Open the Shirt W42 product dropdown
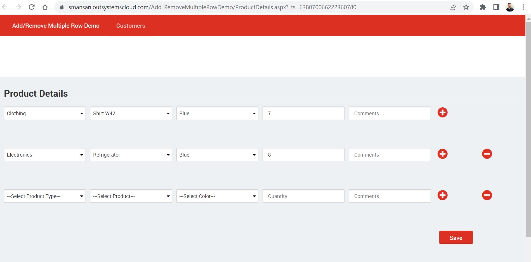Screen dimensions: 531x262 (x=131, y=113)
